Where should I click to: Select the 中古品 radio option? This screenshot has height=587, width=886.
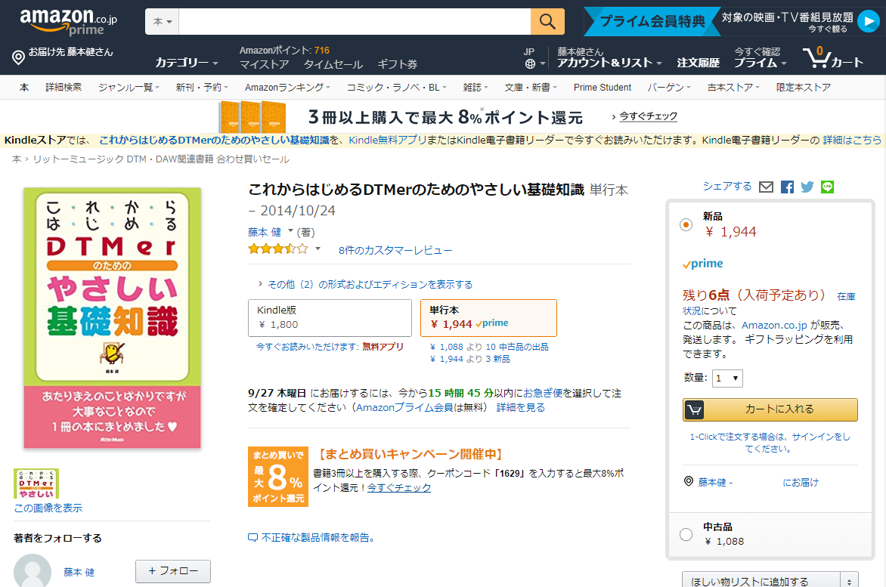click(x=686, y=535)
